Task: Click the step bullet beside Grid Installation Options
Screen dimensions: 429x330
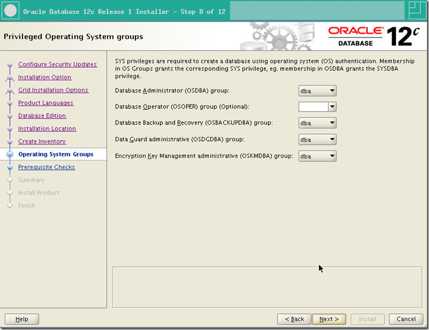Action: pyautogui.click(x=10, y=90)
